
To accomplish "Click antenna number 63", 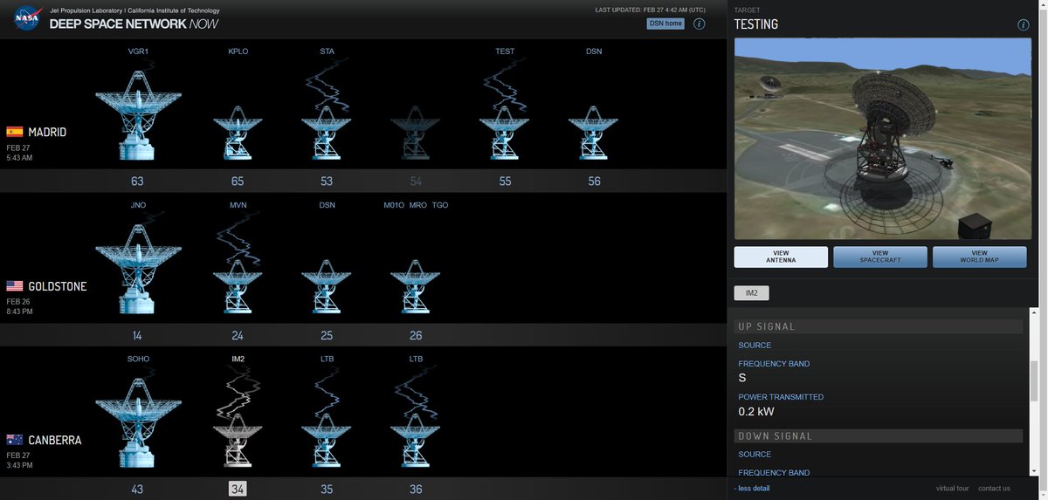I will coord(137,182).
